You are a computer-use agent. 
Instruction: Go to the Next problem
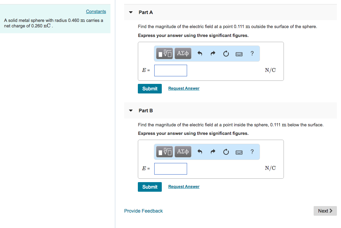tap(325, 211)
